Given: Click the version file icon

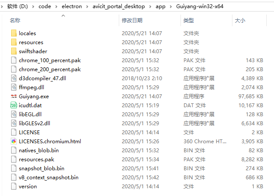Looking at the screenshot, I should point(14,186).
